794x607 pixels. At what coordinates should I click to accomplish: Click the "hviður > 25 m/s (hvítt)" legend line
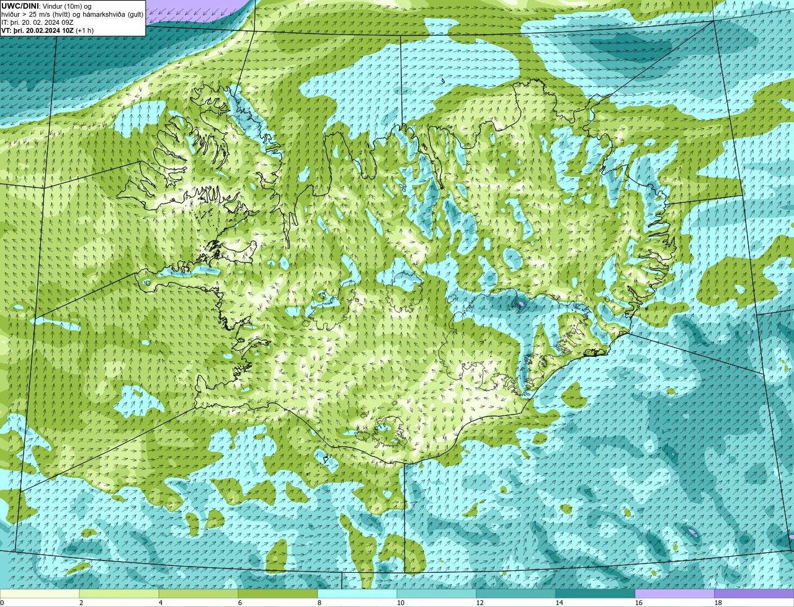click(x=73, y=14)
